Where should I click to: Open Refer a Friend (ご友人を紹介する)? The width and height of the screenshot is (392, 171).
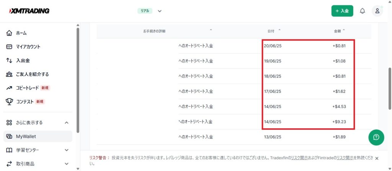tap(32, 74)
